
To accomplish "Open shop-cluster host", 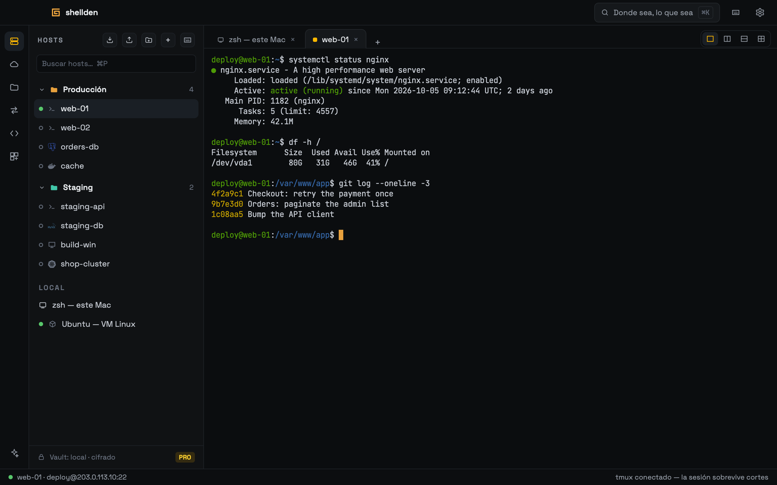I will (x=116, y=264).
